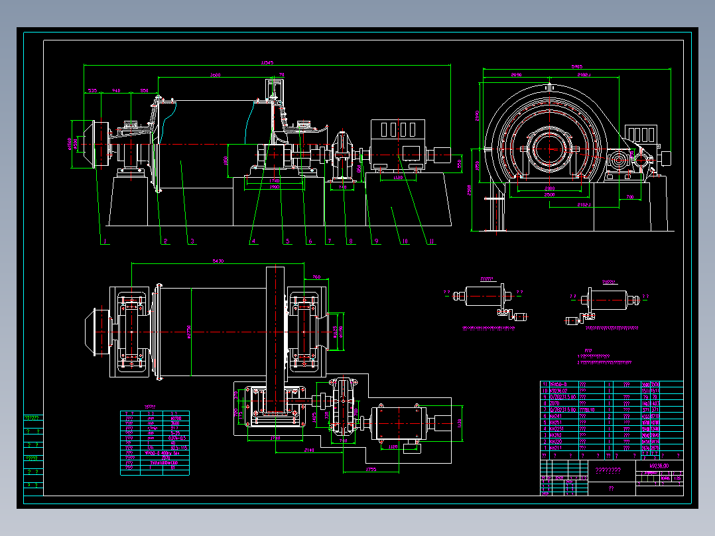
Task: Select the 760 dimension in the plan view
Action: [x=316, y=277]
